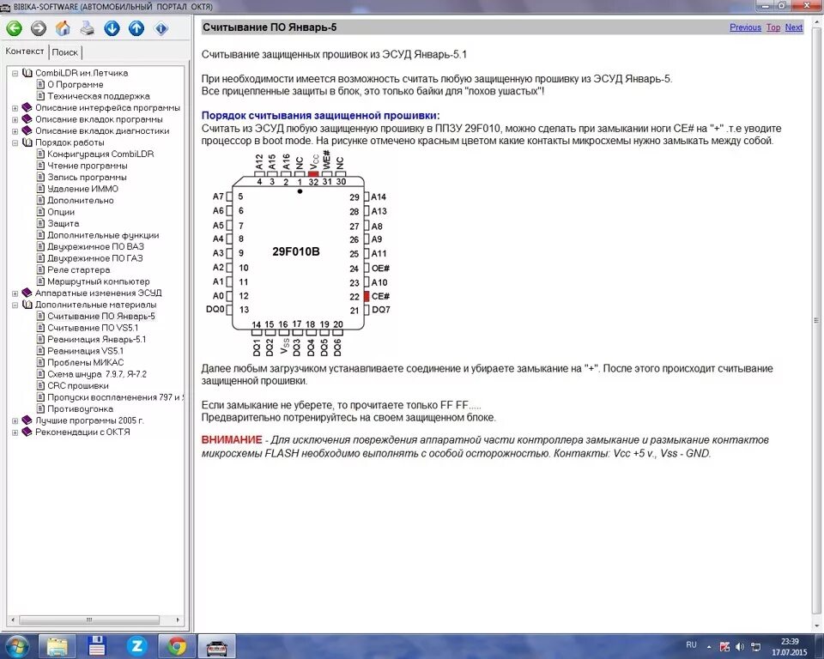Switch to the Поиск tab
This screenshot has height=659, width=824.
point(65,52)
